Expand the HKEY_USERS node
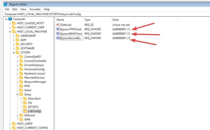This screenshot has height=130, width=210. point(10,124)
